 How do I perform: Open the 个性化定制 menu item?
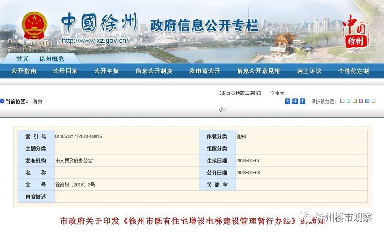[354, 71]
